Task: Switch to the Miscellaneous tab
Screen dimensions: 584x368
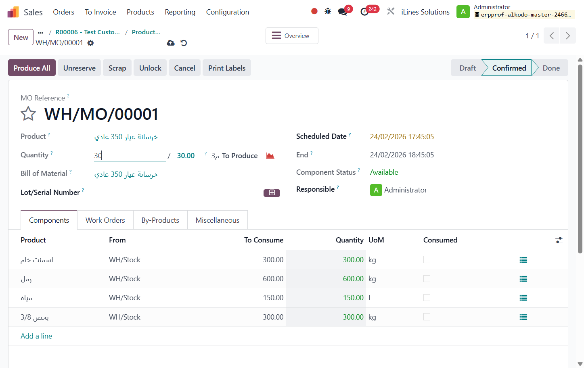Action: click(218, 220)
